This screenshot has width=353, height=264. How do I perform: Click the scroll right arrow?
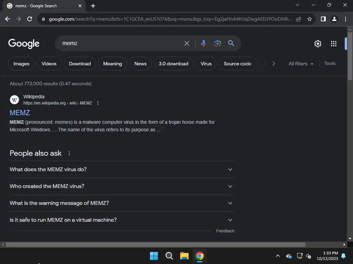(x=344, y=244)
